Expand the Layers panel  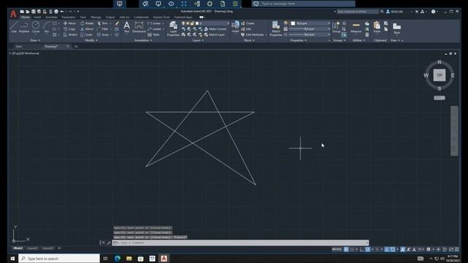(x=198, y=40)
